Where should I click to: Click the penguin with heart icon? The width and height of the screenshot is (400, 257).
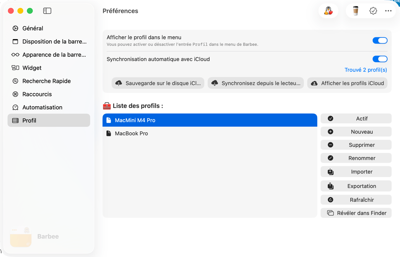click(x=328, y=11)
